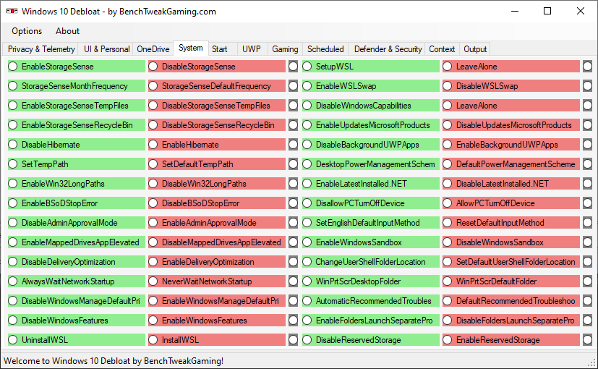Screen dimensions: 598x369
Task: Select SetDefaultTempPath radio button
Action: [x=217, y=164]
